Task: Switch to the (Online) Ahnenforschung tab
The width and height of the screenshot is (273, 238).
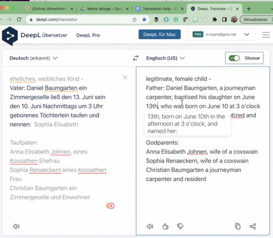Action: pyautogui.click(x=49, y=9)
